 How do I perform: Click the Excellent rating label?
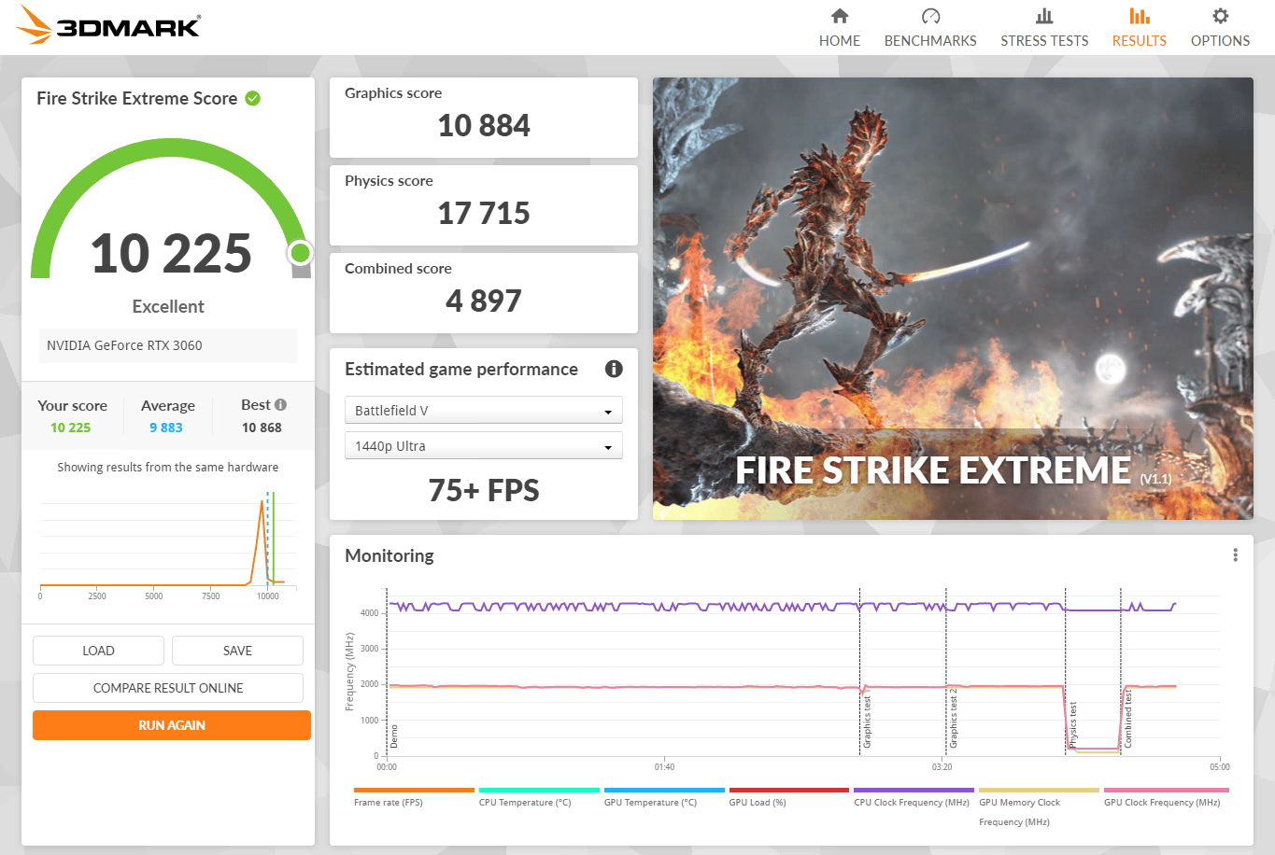(x=168, y=306)
